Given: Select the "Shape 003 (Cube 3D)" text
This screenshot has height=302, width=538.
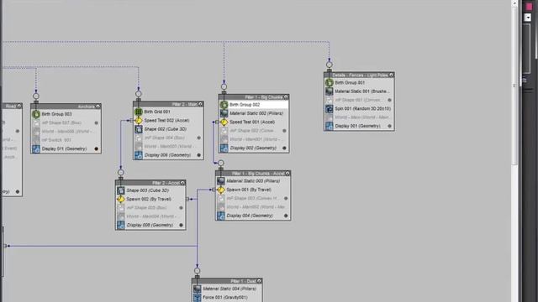Looking at the screenshot, I should click(x=148, y=190).
